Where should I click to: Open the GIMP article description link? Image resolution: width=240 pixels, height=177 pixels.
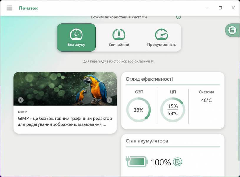(x=65, y=121)
